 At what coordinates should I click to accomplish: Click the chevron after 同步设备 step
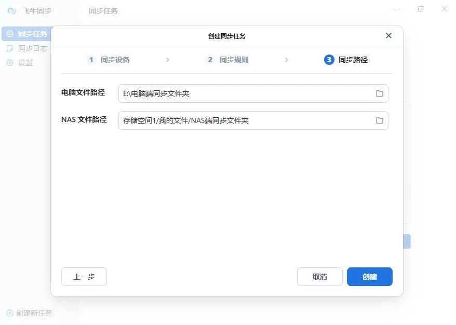coord(168,60)
